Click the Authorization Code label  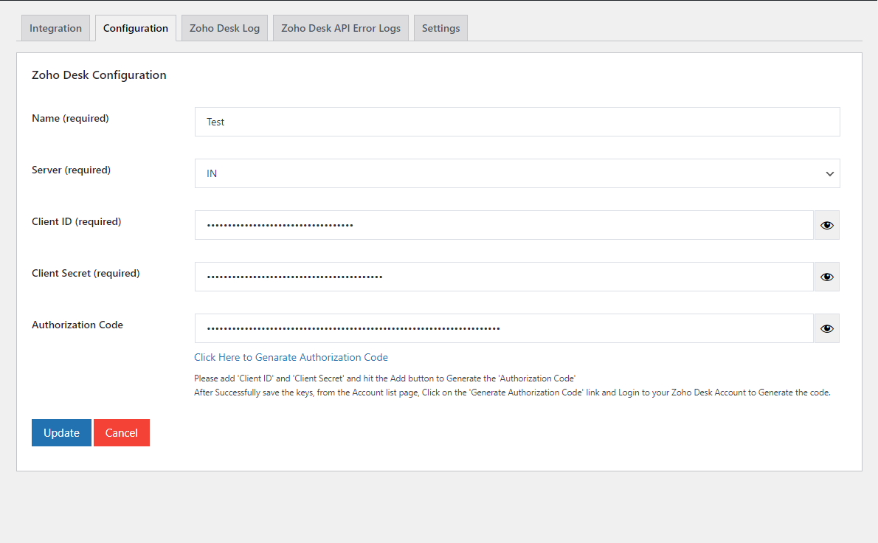(x=77, y=325)
